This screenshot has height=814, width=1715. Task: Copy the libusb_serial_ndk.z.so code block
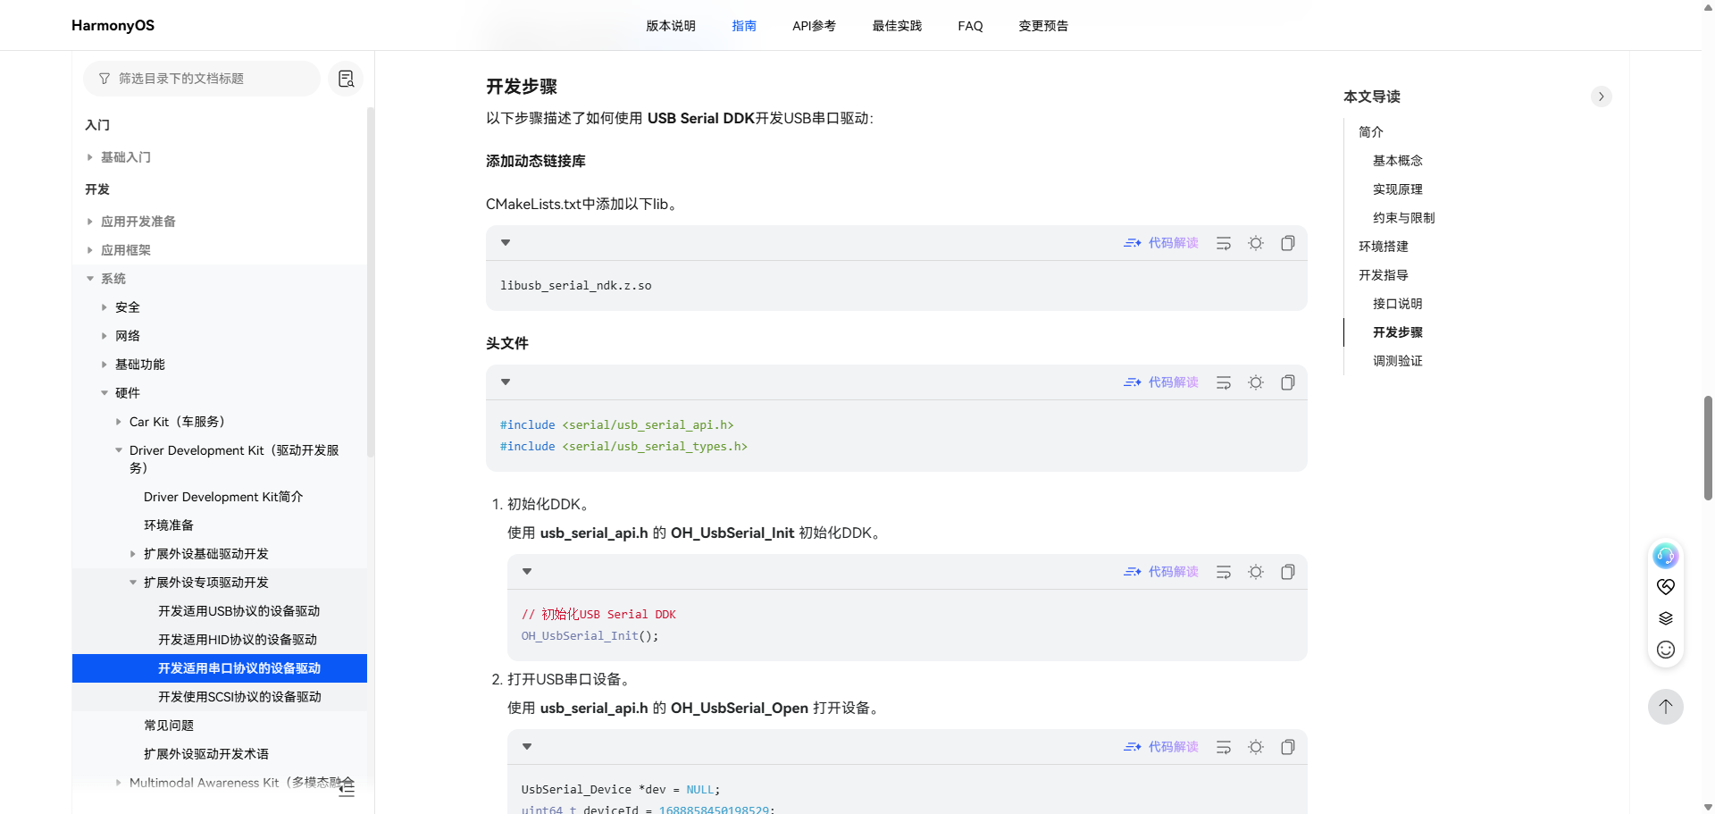point(1288,243)
